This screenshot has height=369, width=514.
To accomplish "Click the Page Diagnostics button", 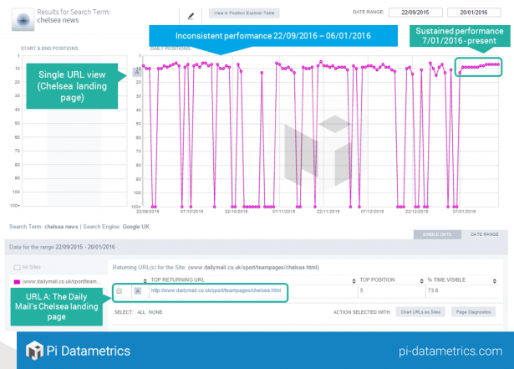I will point(473,312).
